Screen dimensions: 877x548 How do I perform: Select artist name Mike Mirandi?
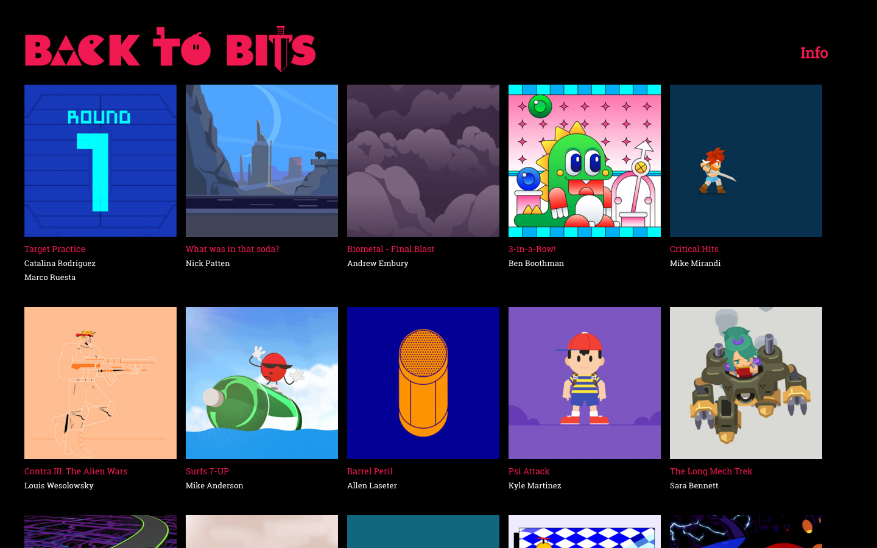pyautogui.click(x=695, y=263)
